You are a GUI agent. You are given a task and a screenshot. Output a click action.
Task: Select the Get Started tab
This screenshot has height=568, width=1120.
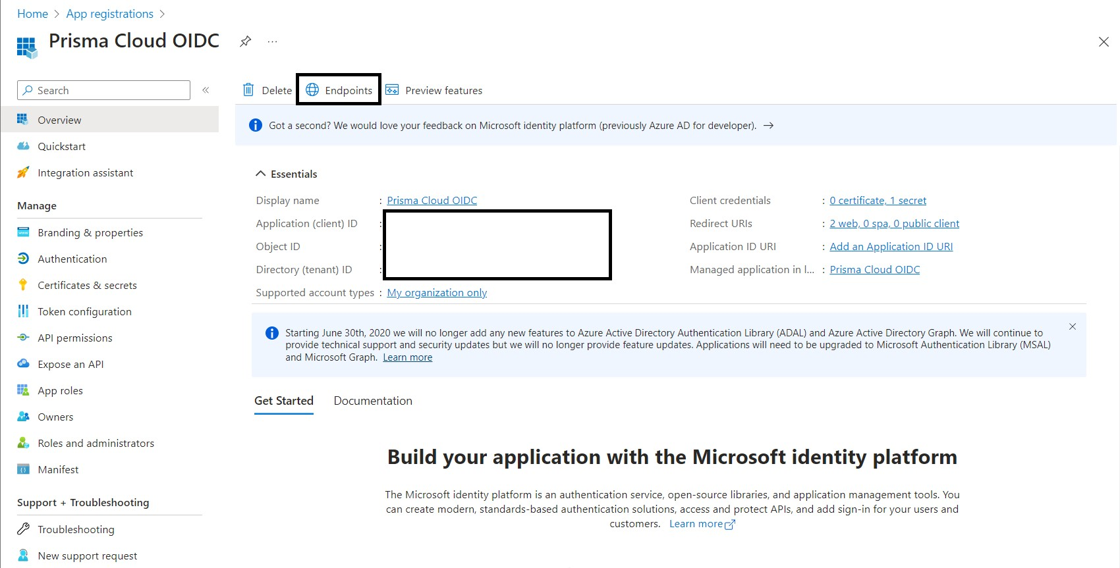284,401
